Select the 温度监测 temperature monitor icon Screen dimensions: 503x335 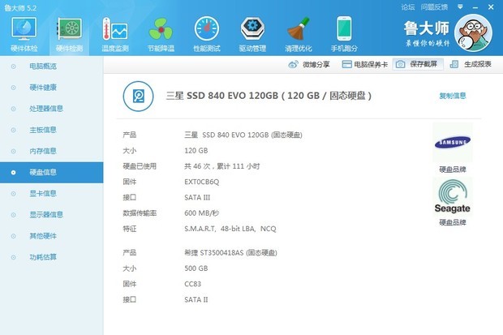(114, 32)
